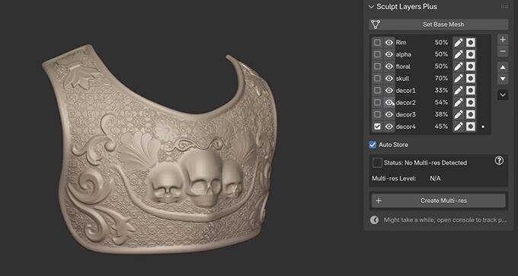The height and width of the screenshot is (276, 518).
Task: Hide the decor2 layer with its eye icon
Action: [x=389, y=102]
